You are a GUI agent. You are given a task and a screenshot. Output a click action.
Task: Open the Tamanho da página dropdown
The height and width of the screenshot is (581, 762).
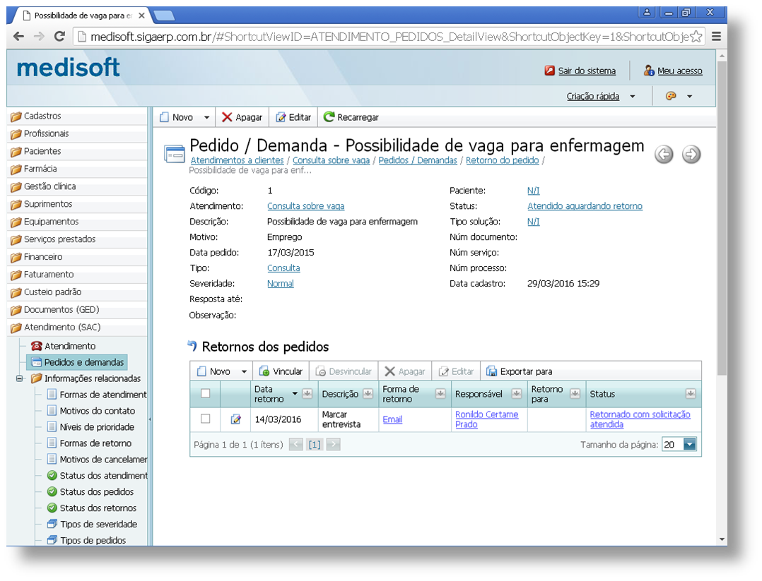(689, 445)
